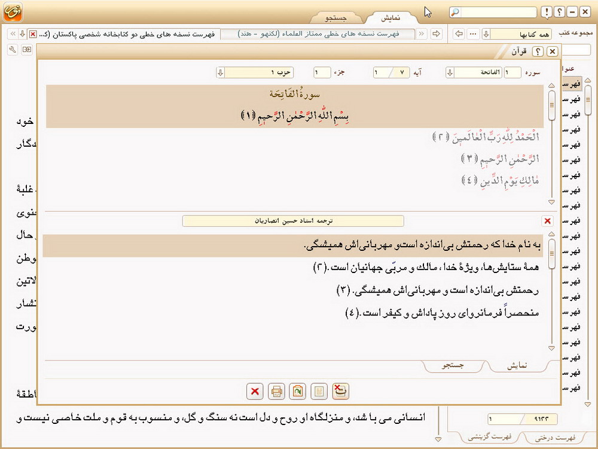Click the right arrow navigation icon

click(x=436, y=34)
